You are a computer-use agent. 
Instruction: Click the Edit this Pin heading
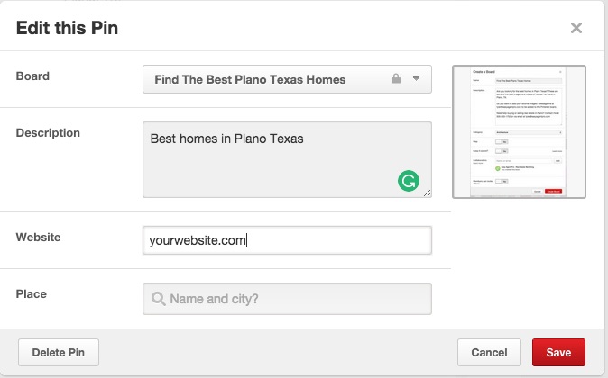pyautogui.click(x=67, y=28)
